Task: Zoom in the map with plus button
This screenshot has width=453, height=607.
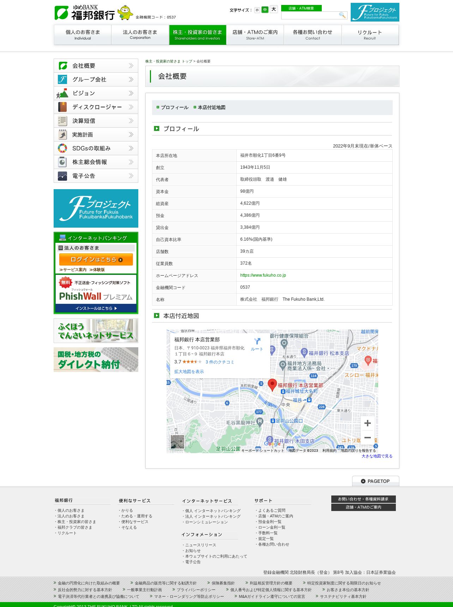Action: [x=367, y=423]
